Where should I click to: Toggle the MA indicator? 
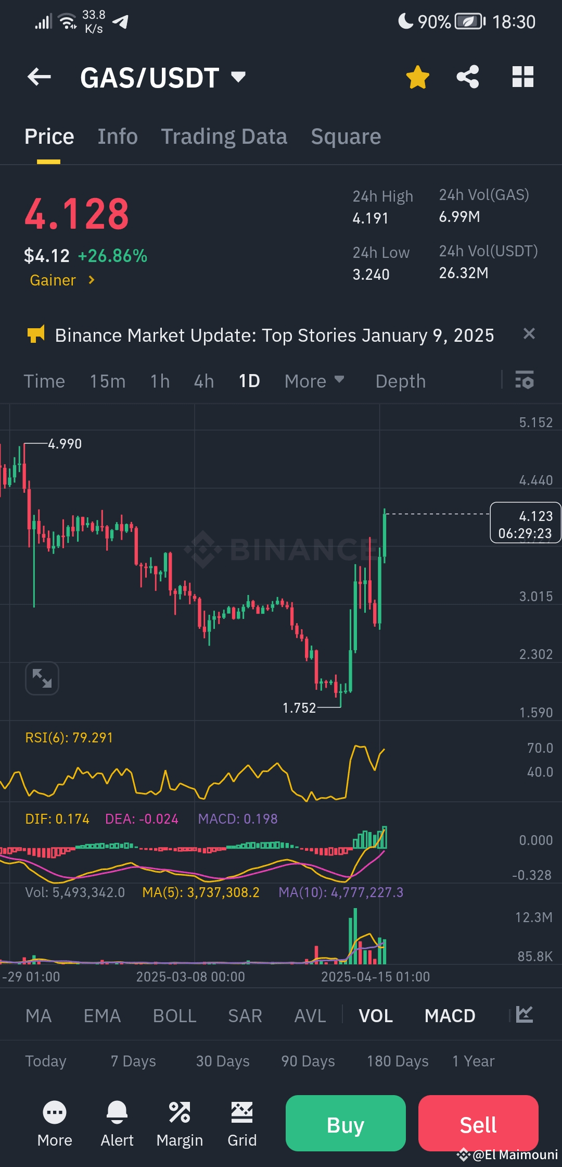click(x=39, y=1016)
